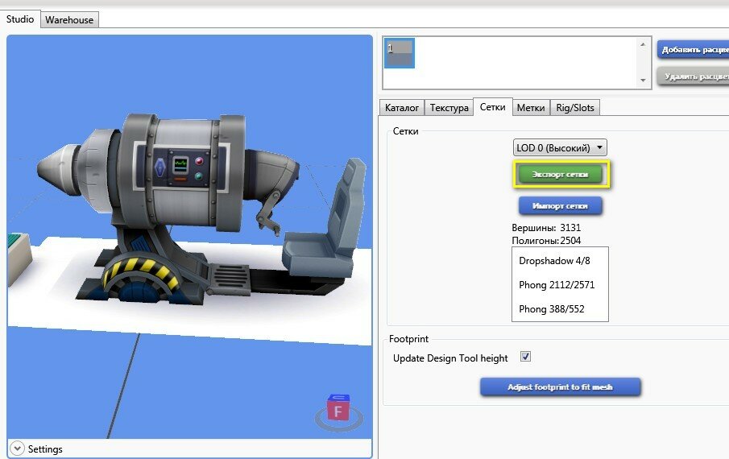
Task: Open the LOD 0 (Высокий) dropdown
Action: [560, 147]
